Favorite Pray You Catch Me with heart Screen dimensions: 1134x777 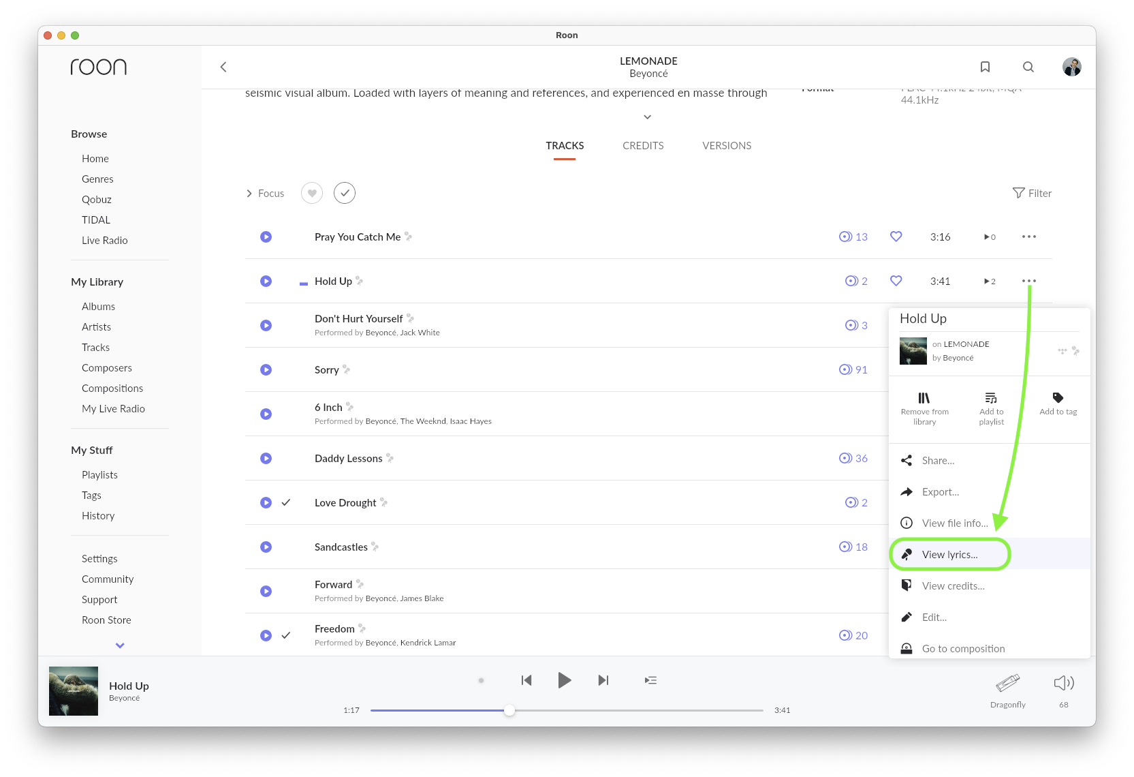tap(896, 237)
